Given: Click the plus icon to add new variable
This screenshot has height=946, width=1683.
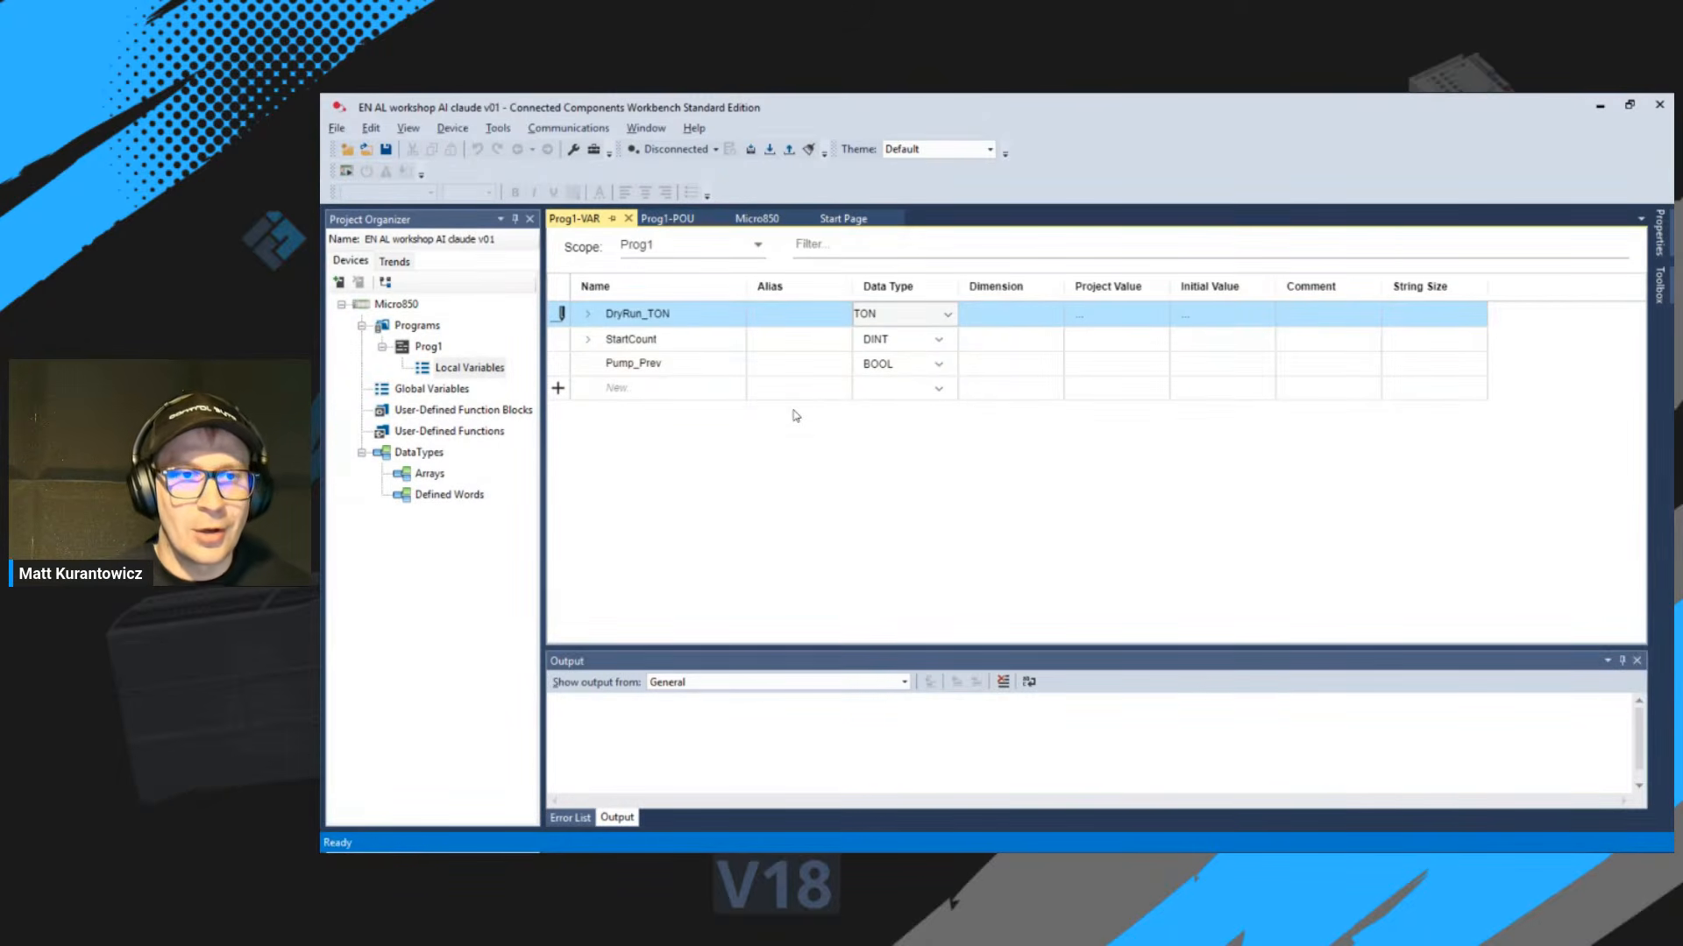Looking at the screenshot, I should (x=558, y=388).
